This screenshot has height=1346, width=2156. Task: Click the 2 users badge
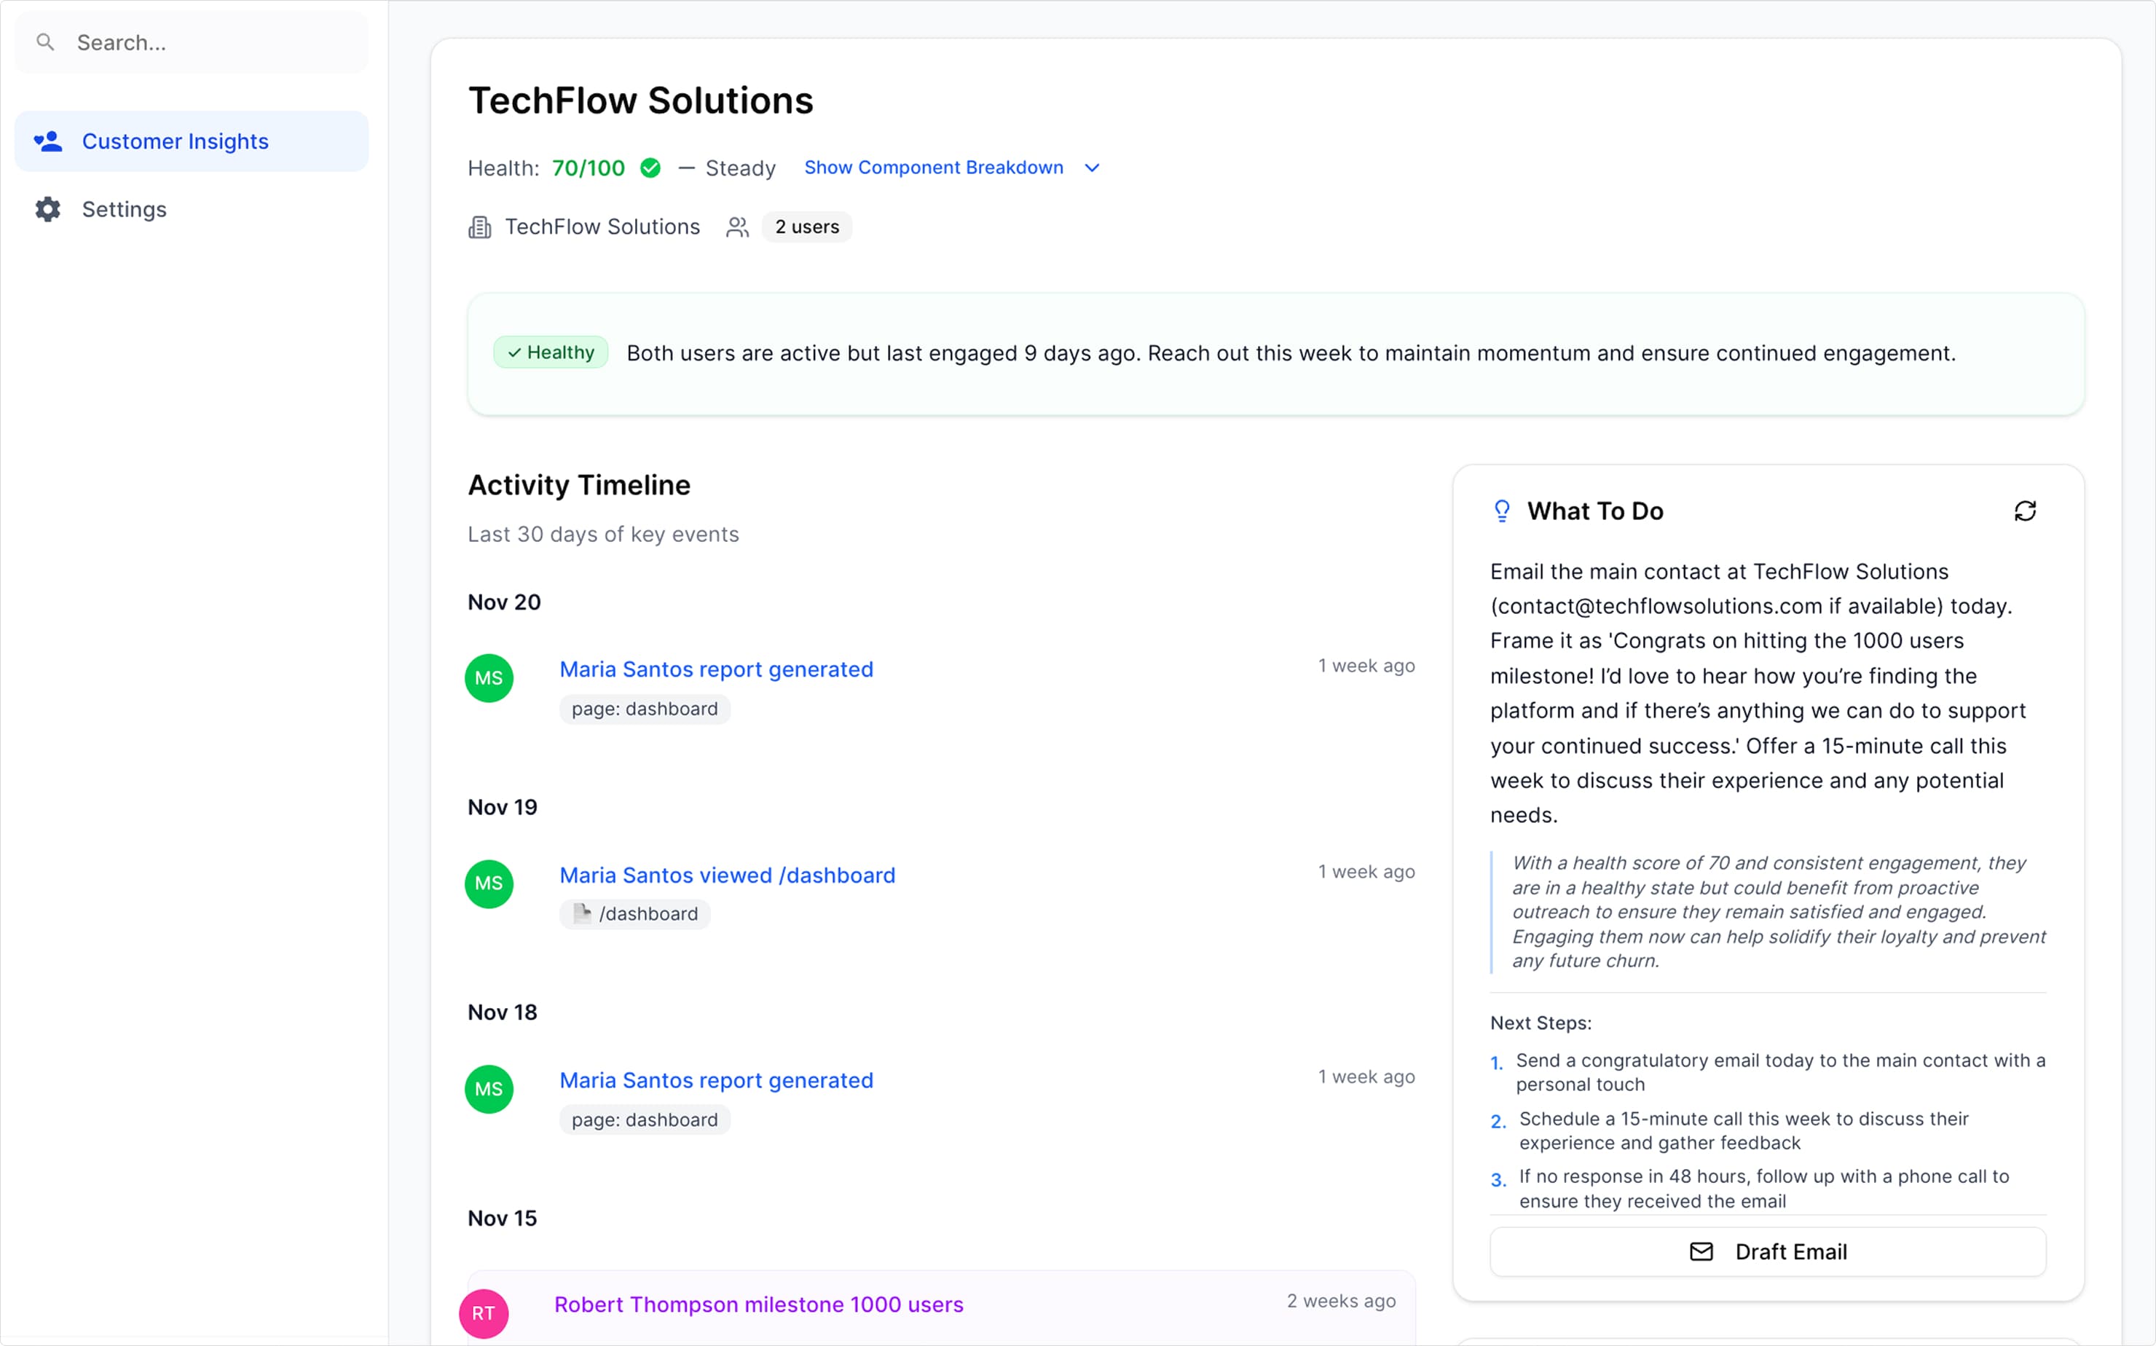(x=806, y=227)
